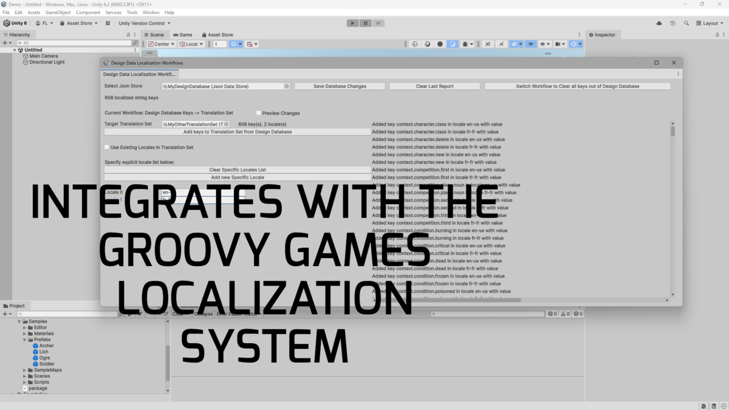The width and height of the screenshot is (729, 410).
Task: Enable the Preview Changes checkbox
Action: pos(258,112)
